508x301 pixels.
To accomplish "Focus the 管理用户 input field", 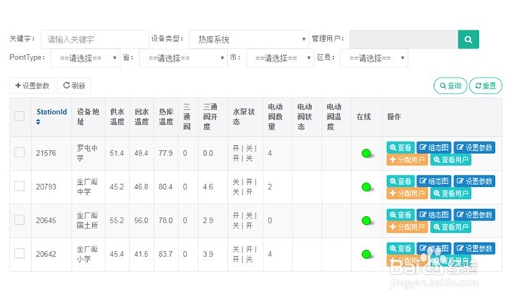I will (x=403, y=39).
